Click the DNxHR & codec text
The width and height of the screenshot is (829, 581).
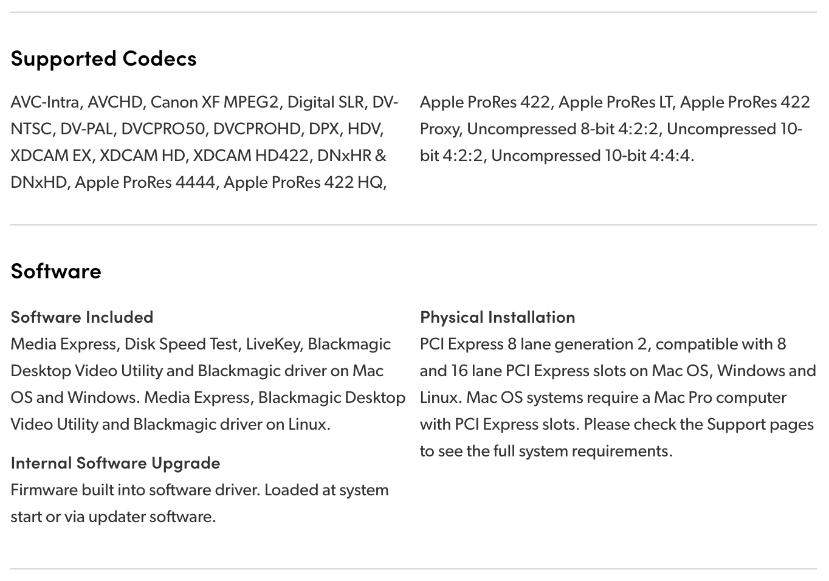[351, 156]
